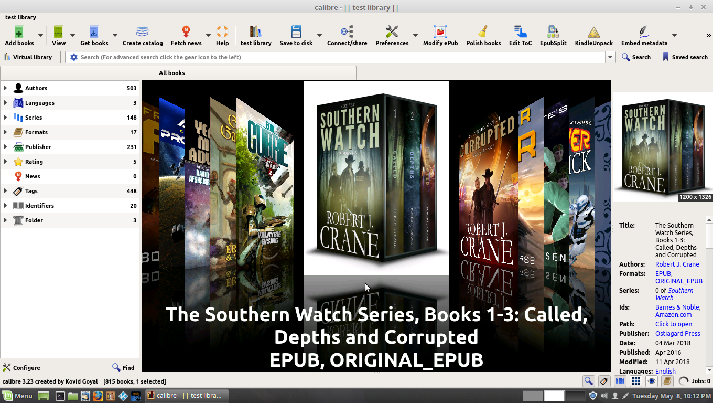Open the Embed metadata dropdown arrow
The image size is (713, 403).
(x=674, y=36)
